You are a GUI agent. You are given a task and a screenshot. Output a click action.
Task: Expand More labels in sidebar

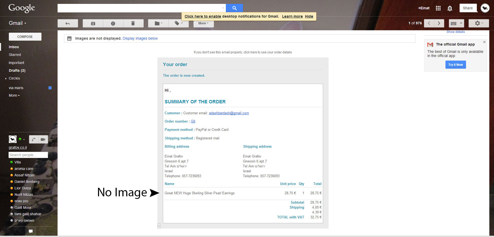tap(14, 95)
